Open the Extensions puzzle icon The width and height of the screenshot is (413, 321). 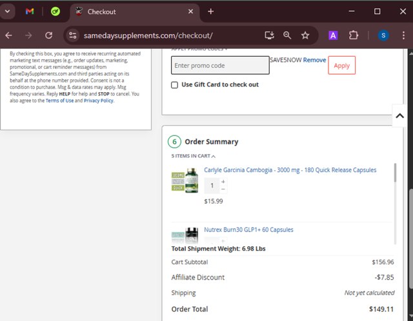[x=353, y=35]
